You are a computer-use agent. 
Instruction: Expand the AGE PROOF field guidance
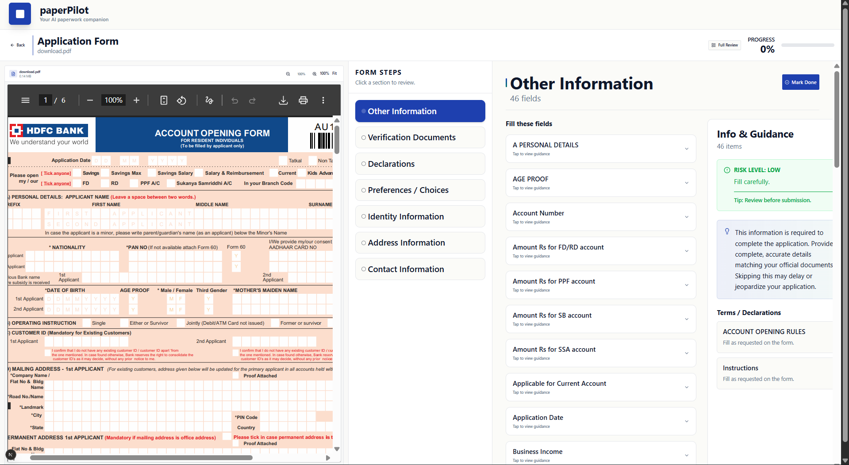[601, 183]
